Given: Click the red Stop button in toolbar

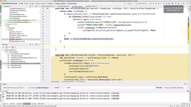Looking at the screenshot, I should click(x=169, y=4).
